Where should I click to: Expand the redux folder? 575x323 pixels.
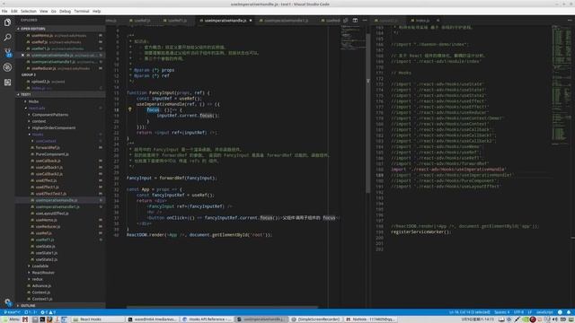tap(37, 279)
